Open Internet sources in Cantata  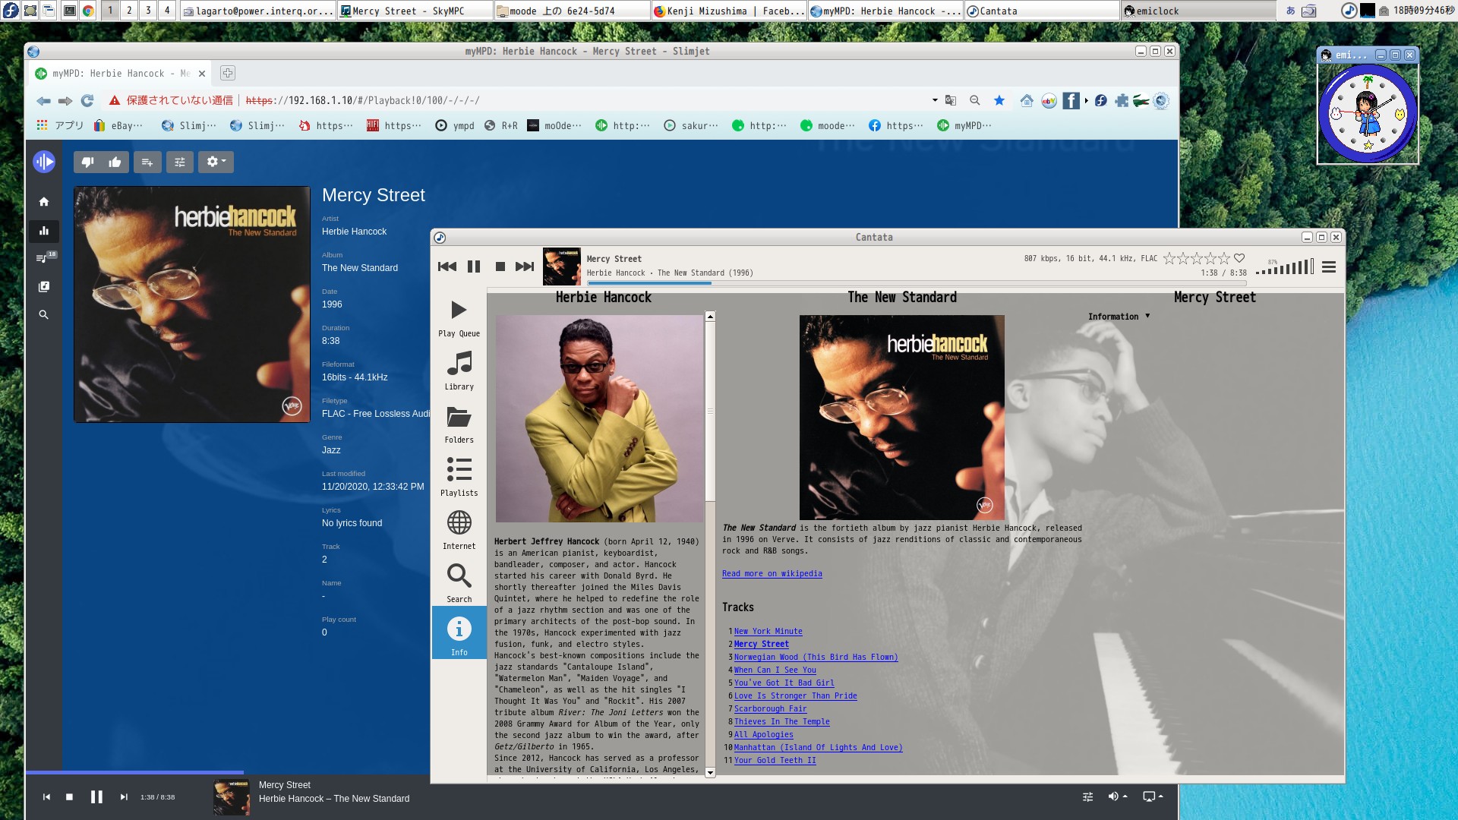click(459, 530)
